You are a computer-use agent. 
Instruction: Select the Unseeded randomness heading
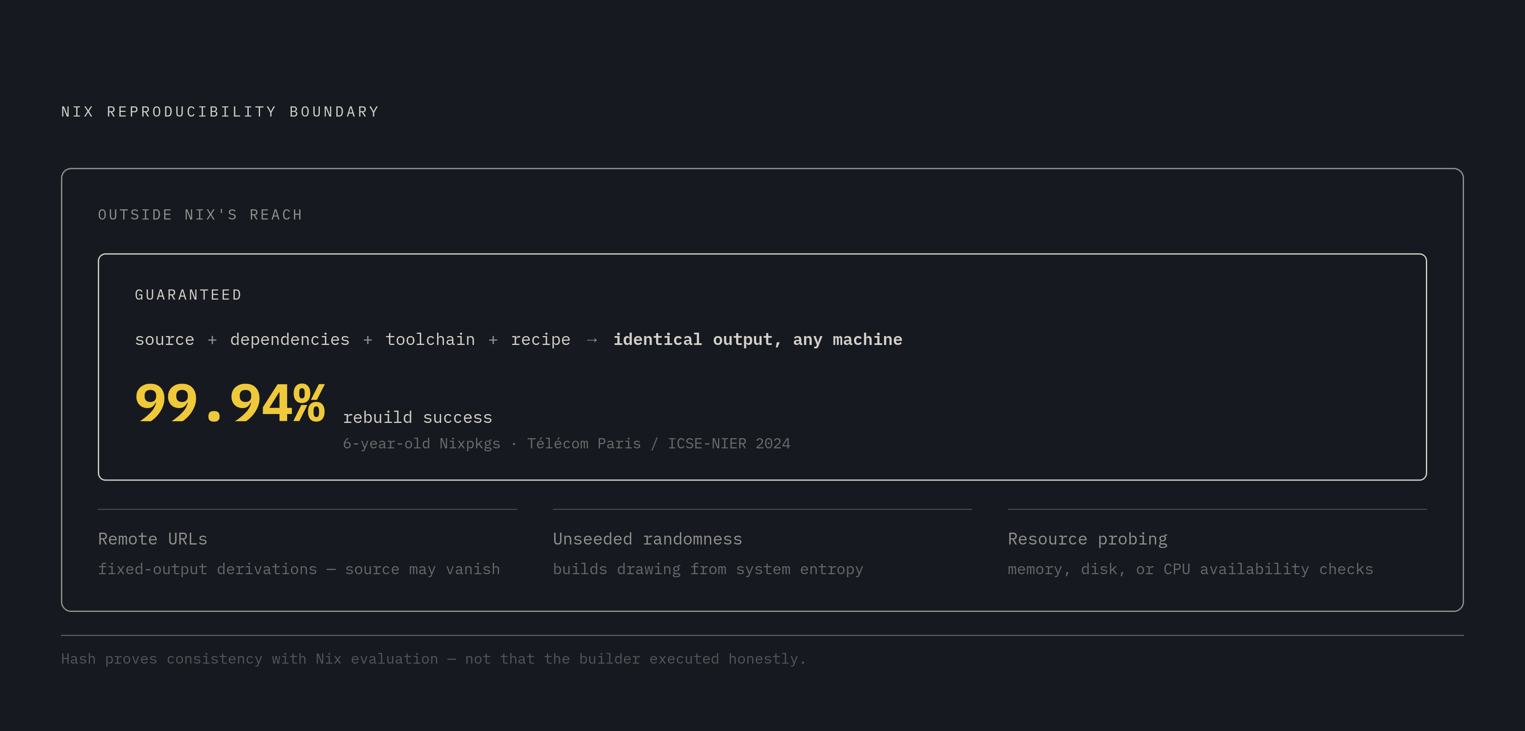[647, 539]
